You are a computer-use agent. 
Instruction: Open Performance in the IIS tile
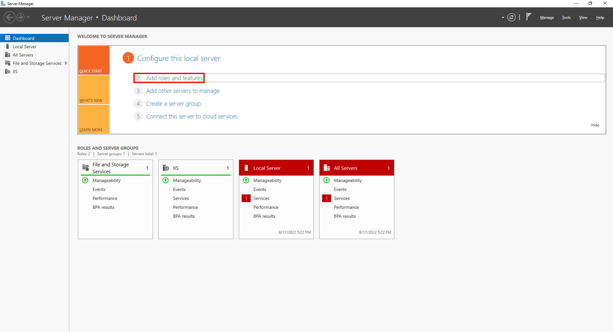pos(185,207)
